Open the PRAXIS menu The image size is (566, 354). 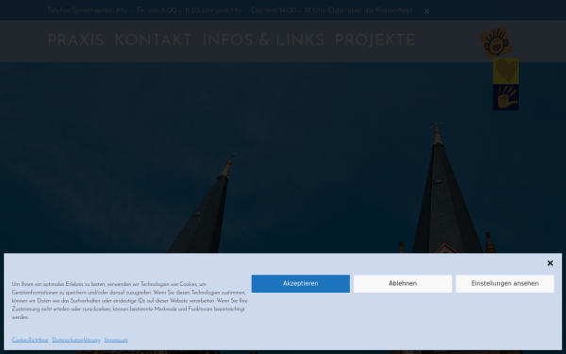point(75,40)
